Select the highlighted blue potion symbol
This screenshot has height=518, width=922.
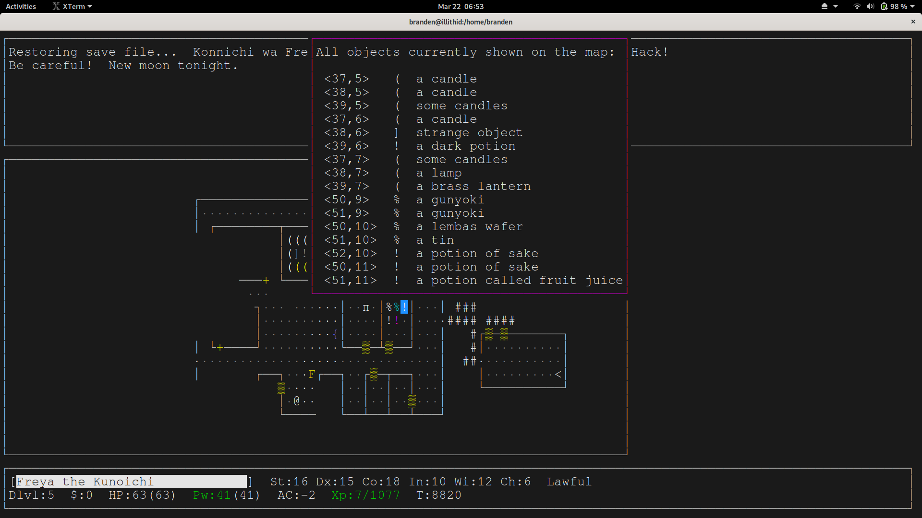tap(404, 307)
